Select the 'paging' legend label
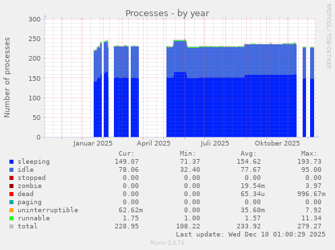335x250 pixels. [30, 202]
